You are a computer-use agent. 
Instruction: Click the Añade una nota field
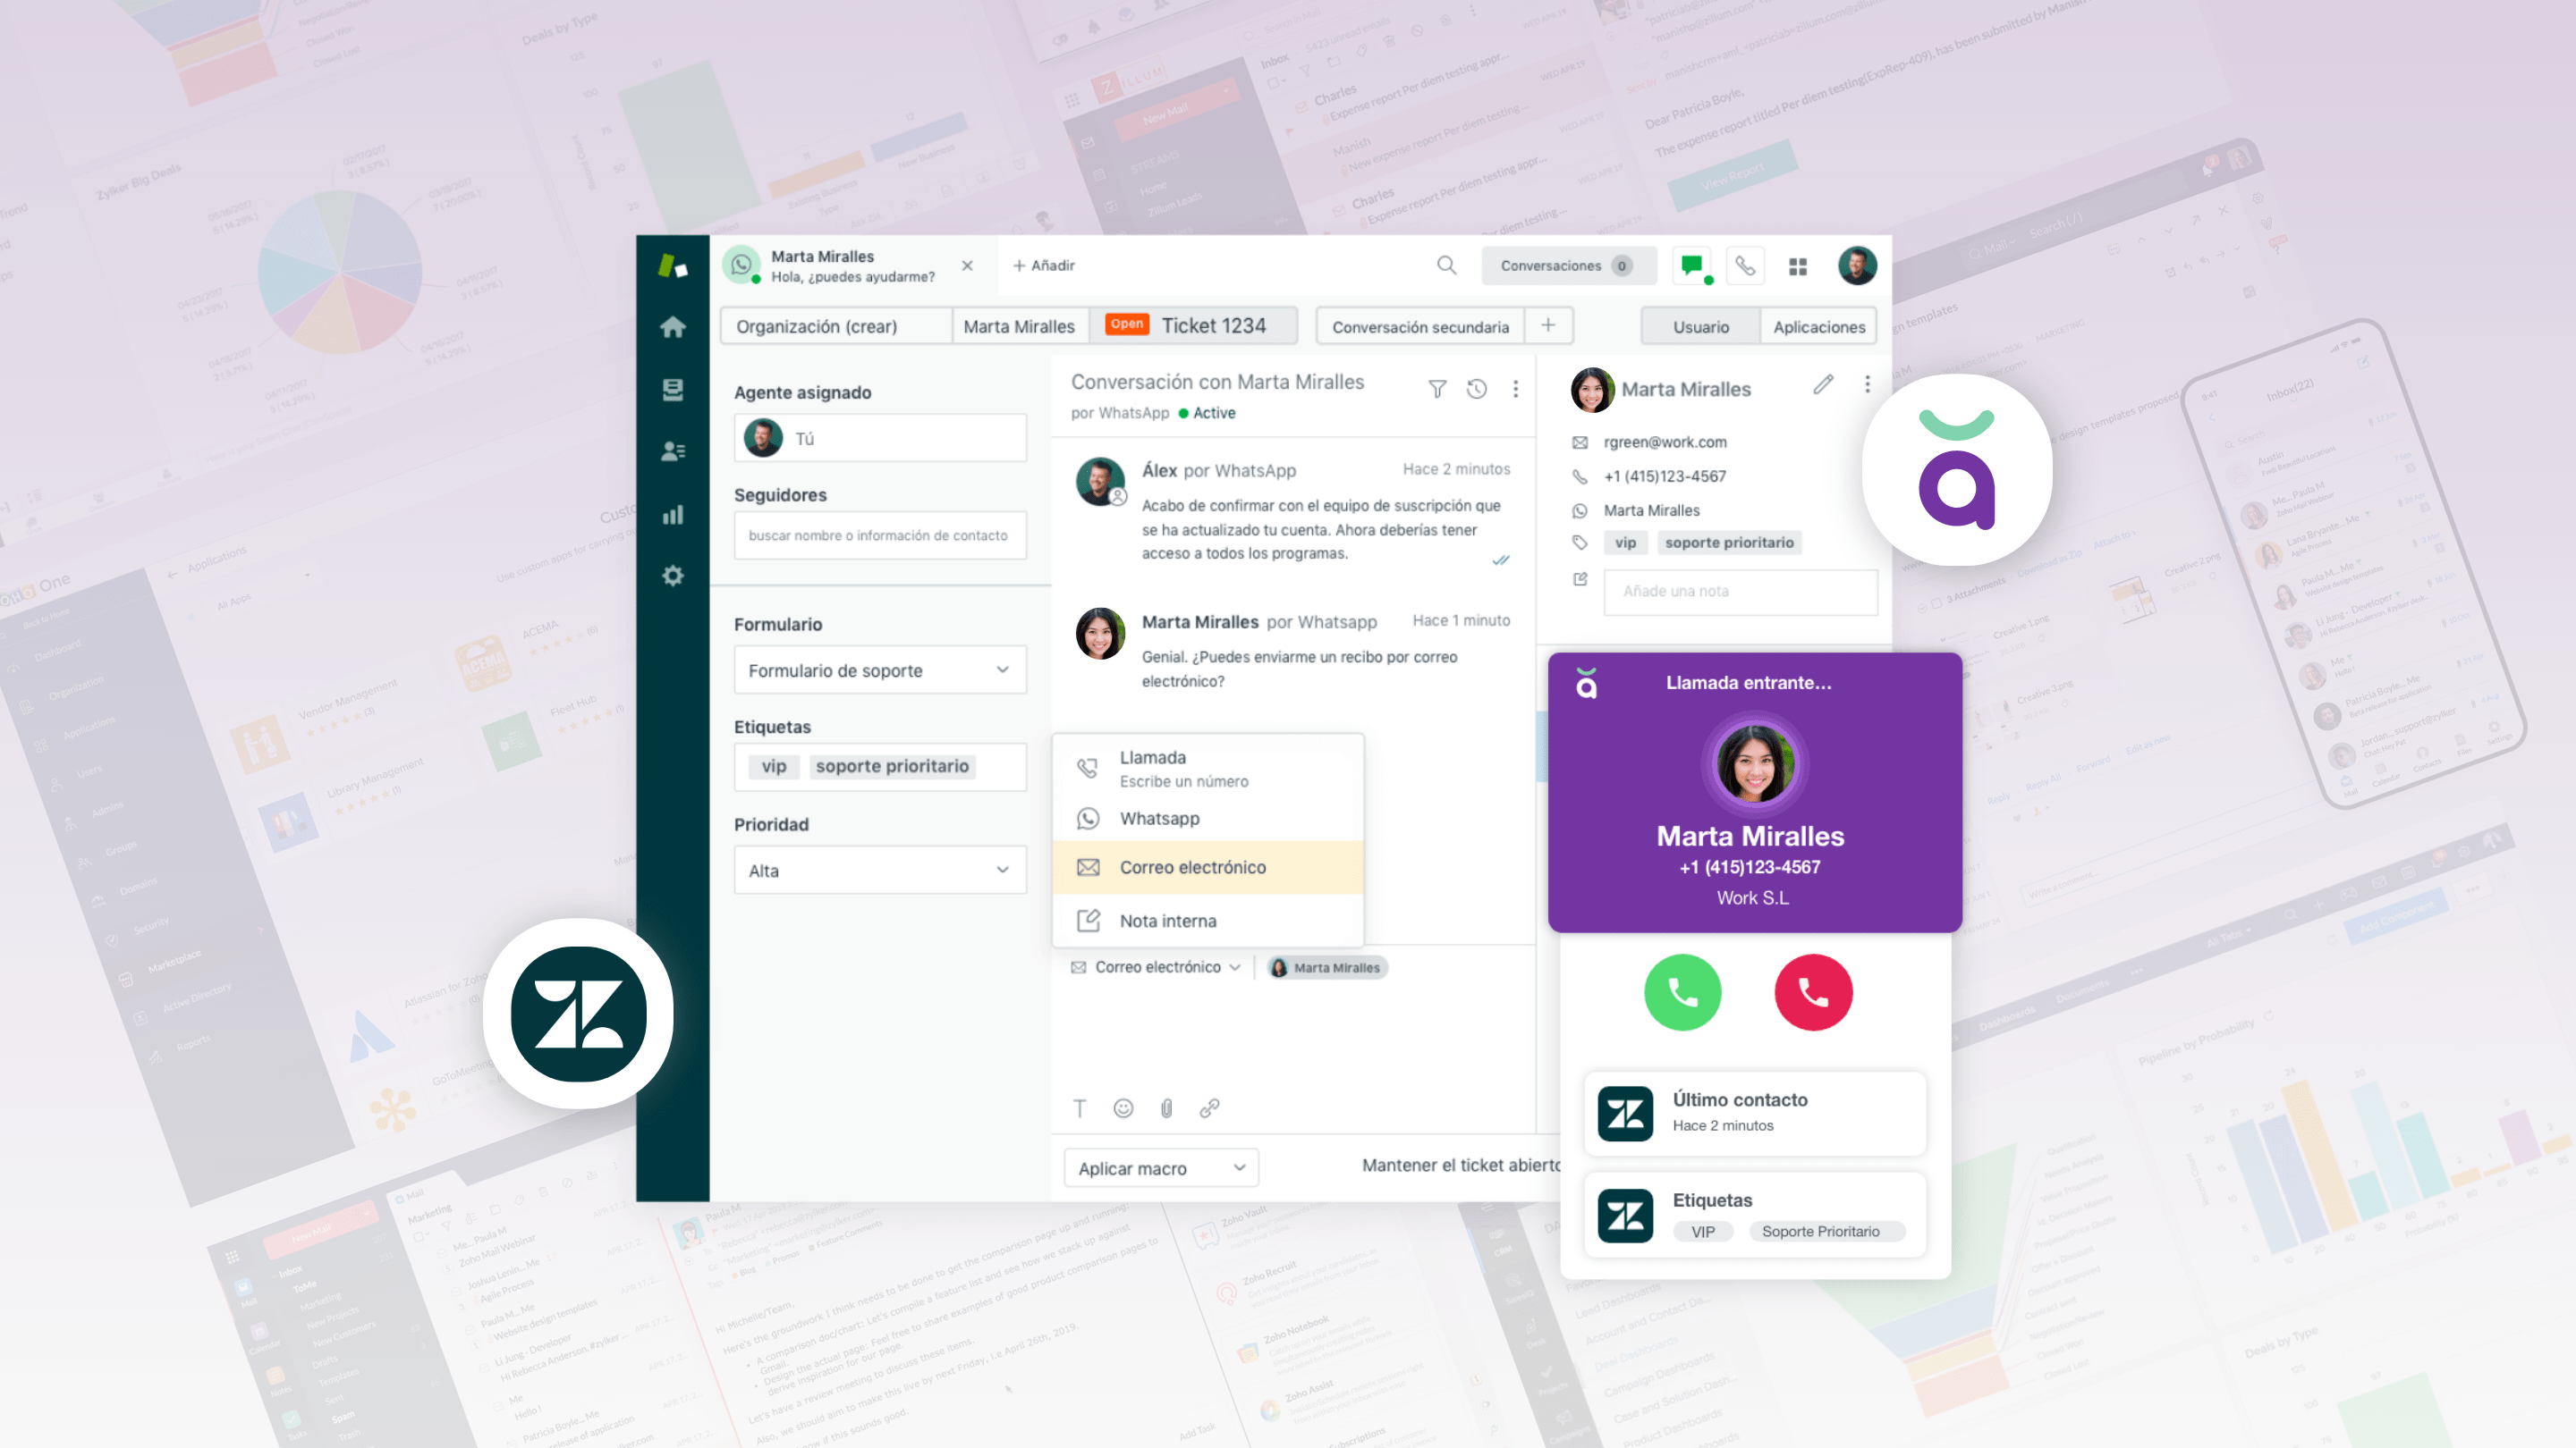pos(1740,592)
